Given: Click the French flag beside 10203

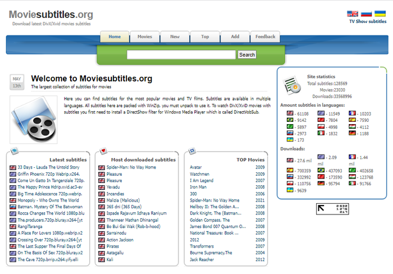Looking at the screenshot, I should (x=352, y=113).
